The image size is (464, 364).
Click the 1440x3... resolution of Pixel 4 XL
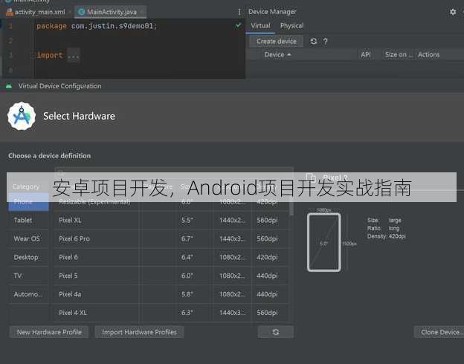[x=232, y=313]
